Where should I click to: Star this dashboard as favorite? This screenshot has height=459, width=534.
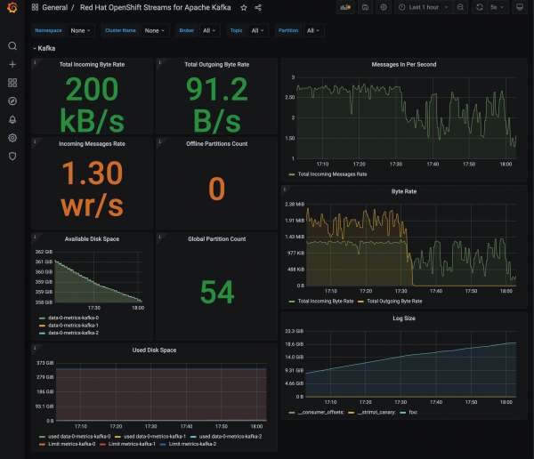click(x=244, y=7)
